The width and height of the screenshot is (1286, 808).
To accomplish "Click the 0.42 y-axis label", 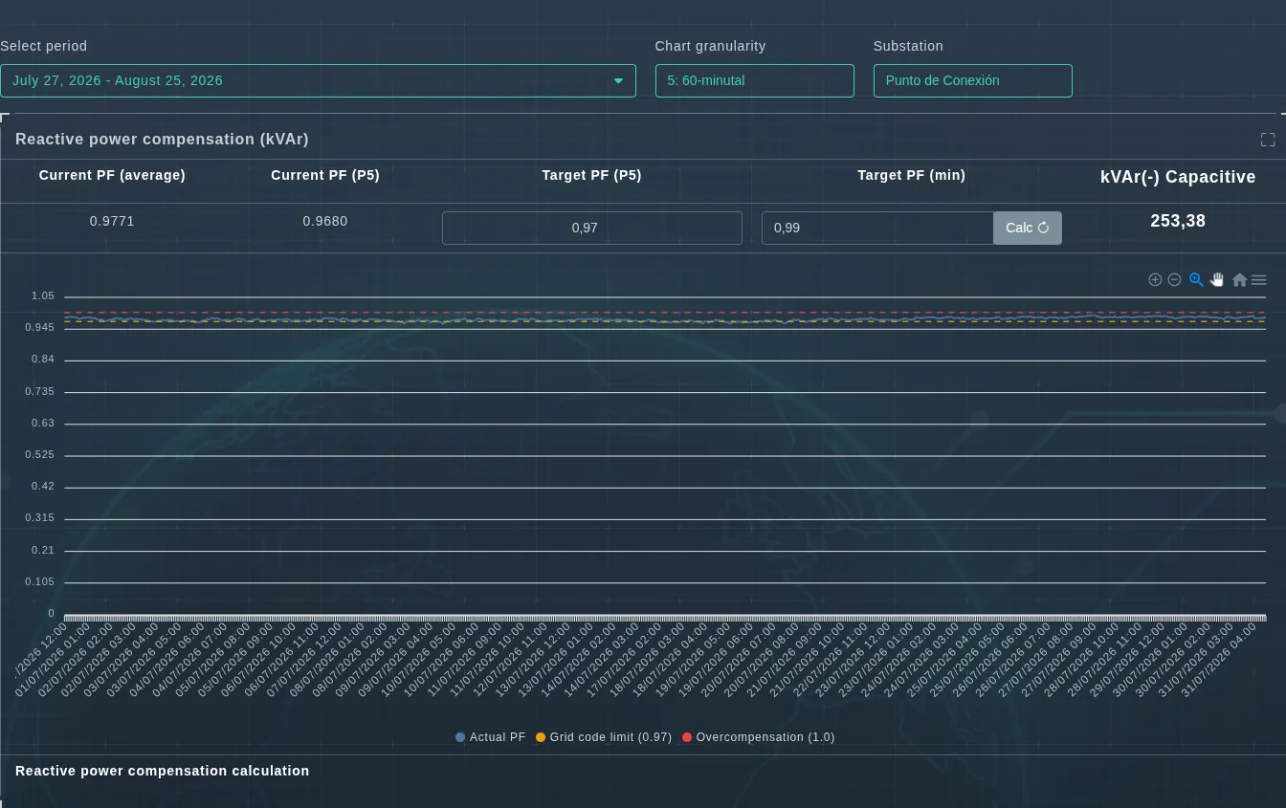I will (42, 487).
